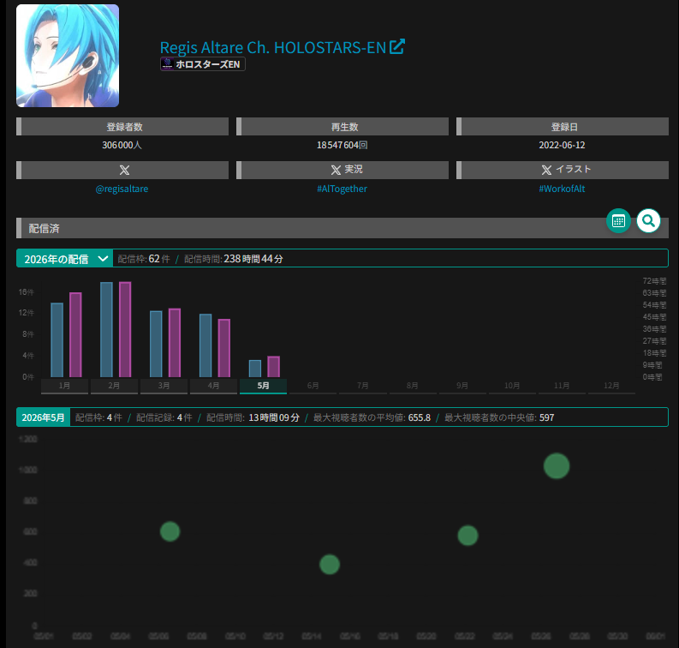Select the 2月 month tab
This screenshot has width=679, height=648.
click(x=114, y=386)
